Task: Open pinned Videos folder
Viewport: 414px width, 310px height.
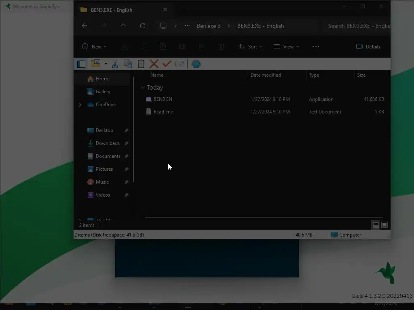Action: pos(103,195)
